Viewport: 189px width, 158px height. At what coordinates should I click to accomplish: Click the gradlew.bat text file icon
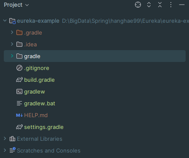tap(19, 103)
